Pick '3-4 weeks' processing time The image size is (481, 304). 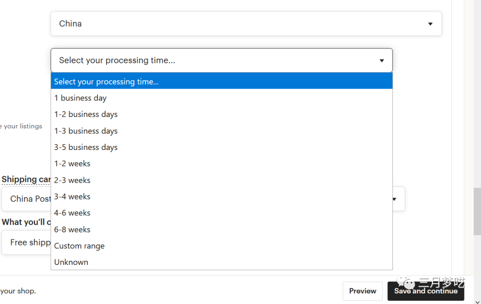[x=72, y=197]
